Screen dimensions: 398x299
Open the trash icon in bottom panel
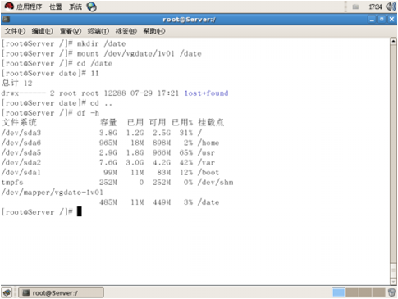(392, 292)
